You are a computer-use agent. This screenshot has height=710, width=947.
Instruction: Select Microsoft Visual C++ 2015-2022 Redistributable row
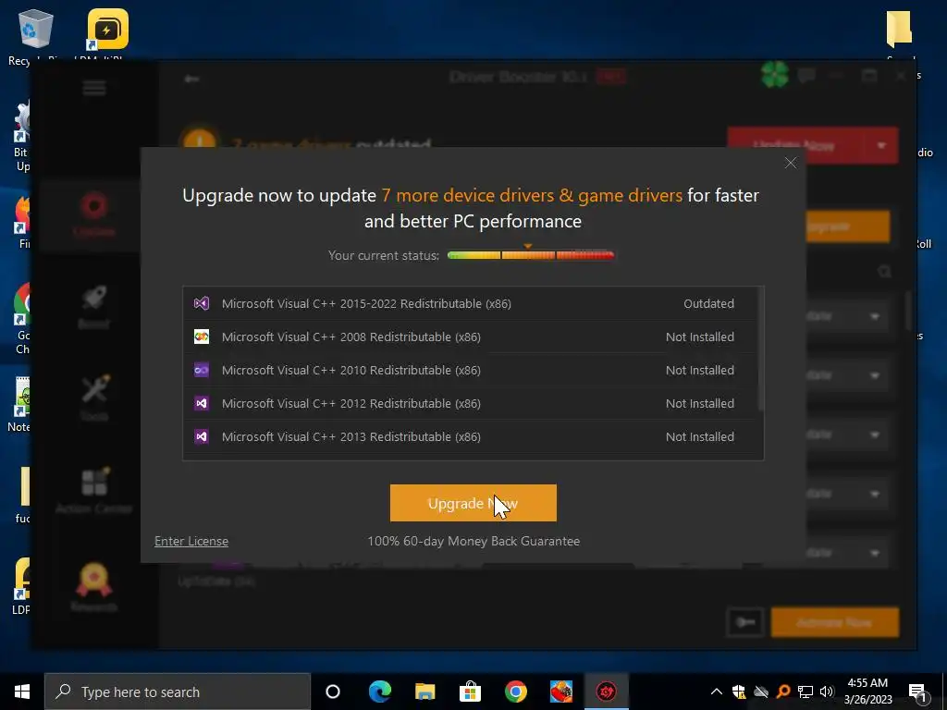(x=471, y=303)
